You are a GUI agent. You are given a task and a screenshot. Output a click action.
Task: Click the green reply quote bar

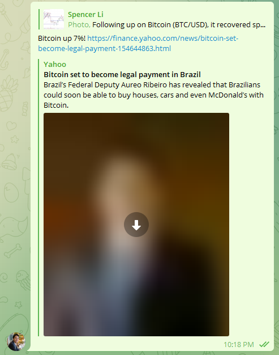coord(39,19)
